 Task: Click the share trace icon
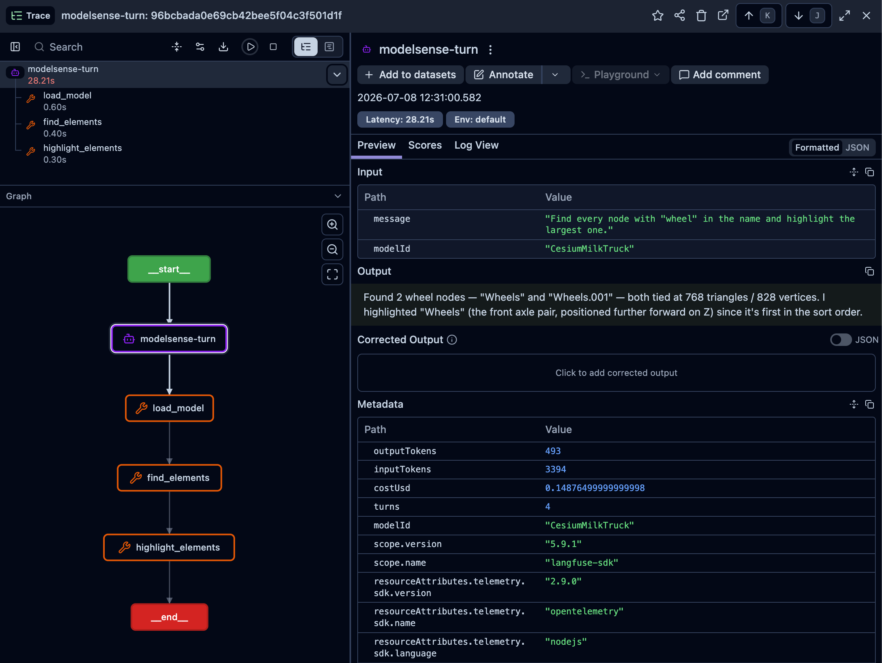(x=680, y=16)
